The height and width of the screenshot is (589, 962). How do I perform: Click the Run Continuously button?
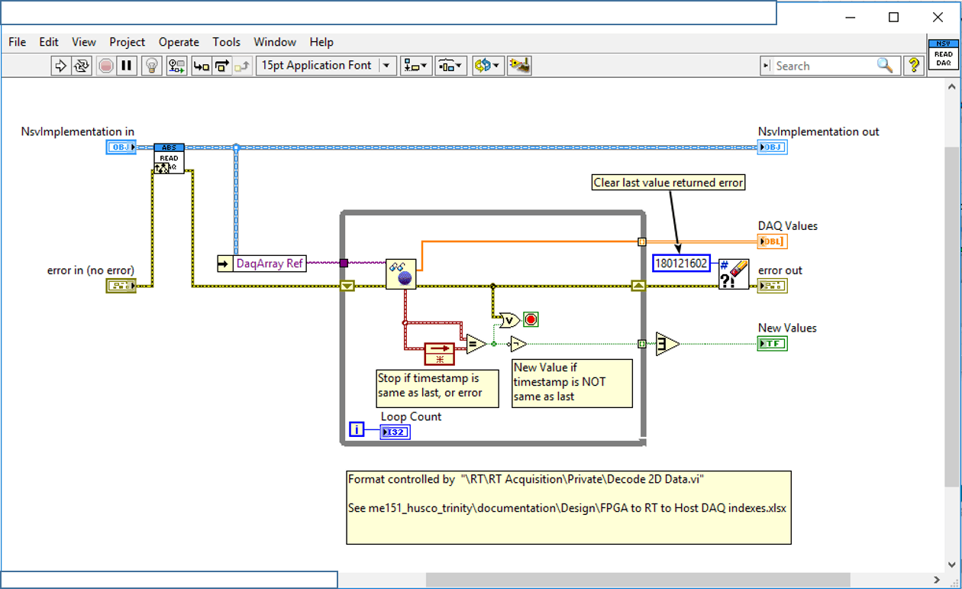pyautogui.click(x=82, y=65)
